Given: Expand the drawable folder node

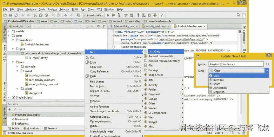Looking at the screenshot, I should (17, 67).
